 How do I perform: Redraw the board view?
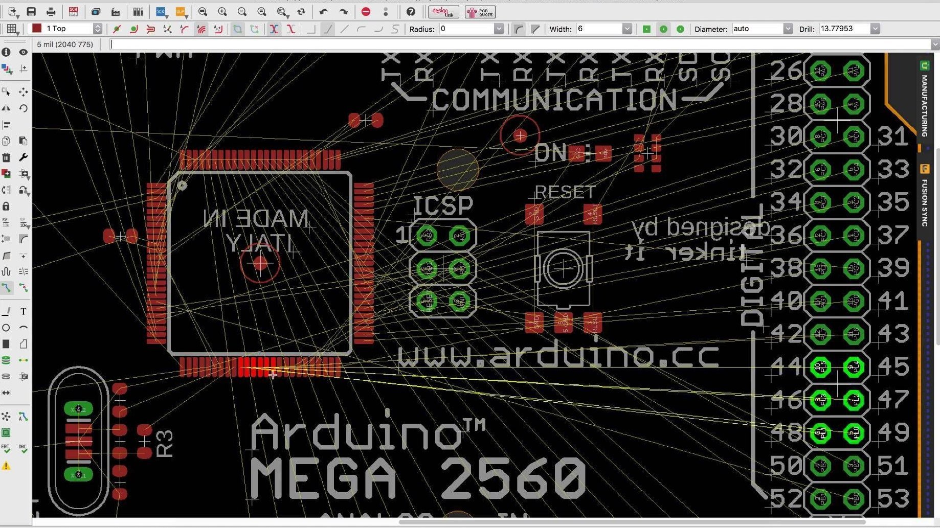[x=301, y=11]
